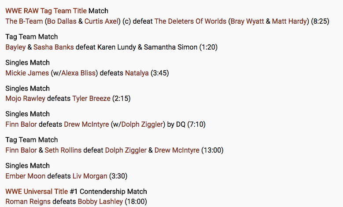Open Bray Wyatt profile link

pyautogui.click(x=247, y=21)
